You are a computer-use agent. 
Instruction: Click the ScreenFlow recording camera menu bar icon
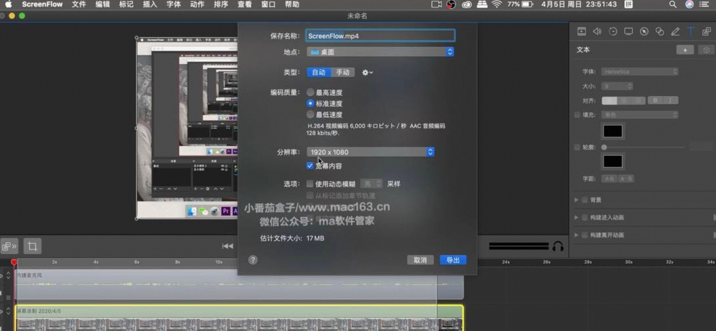pos(436,4)
